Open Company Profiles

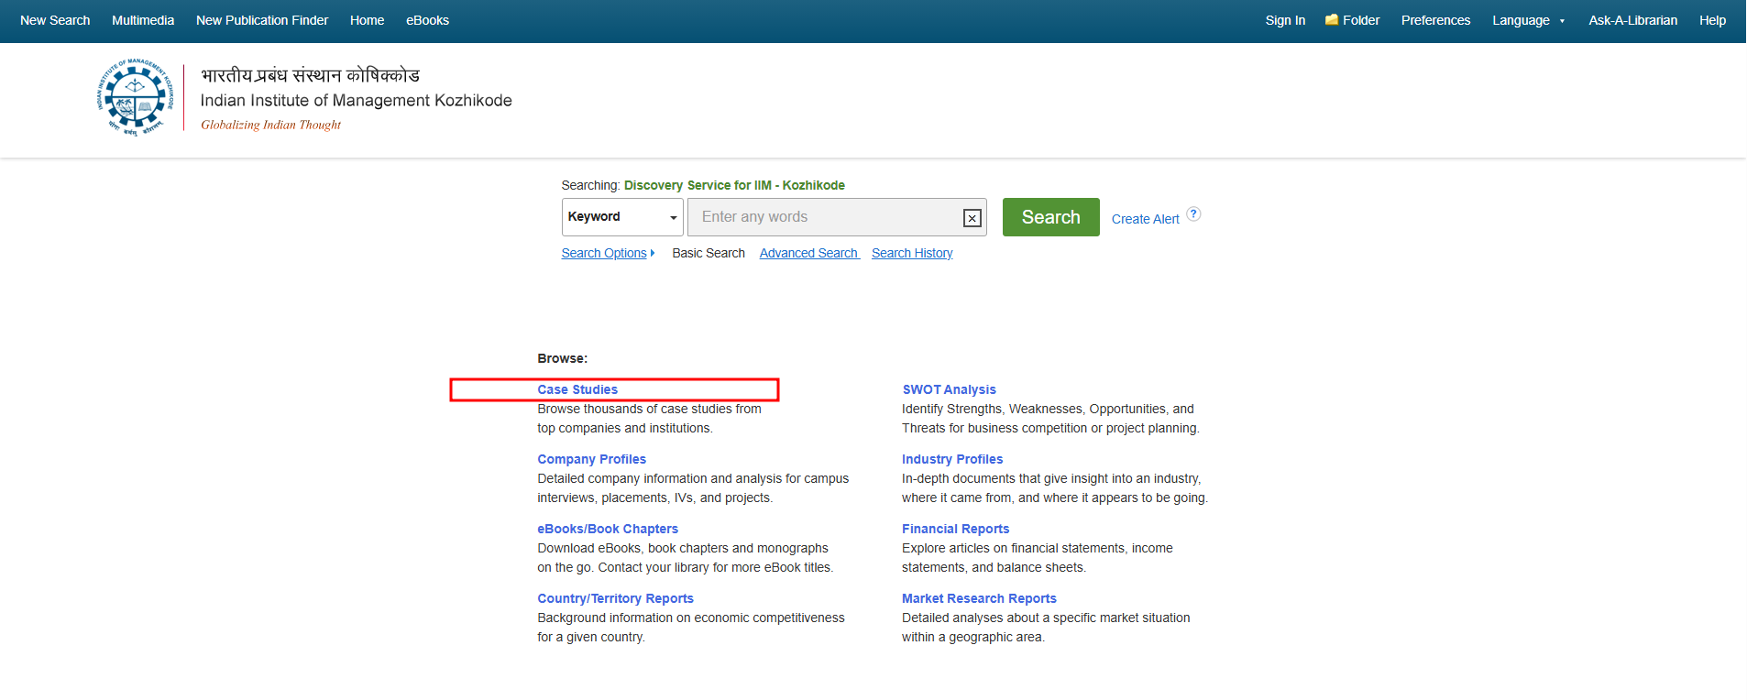591,459
